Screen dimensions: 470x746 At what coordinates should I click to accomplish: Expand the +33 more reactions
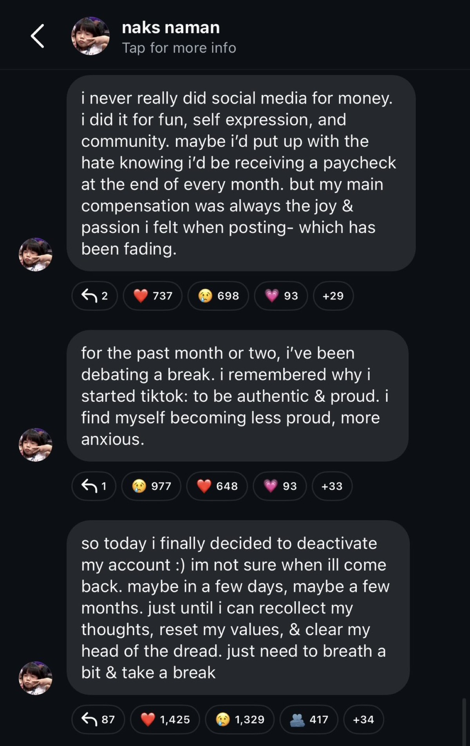tap(332, 486)
